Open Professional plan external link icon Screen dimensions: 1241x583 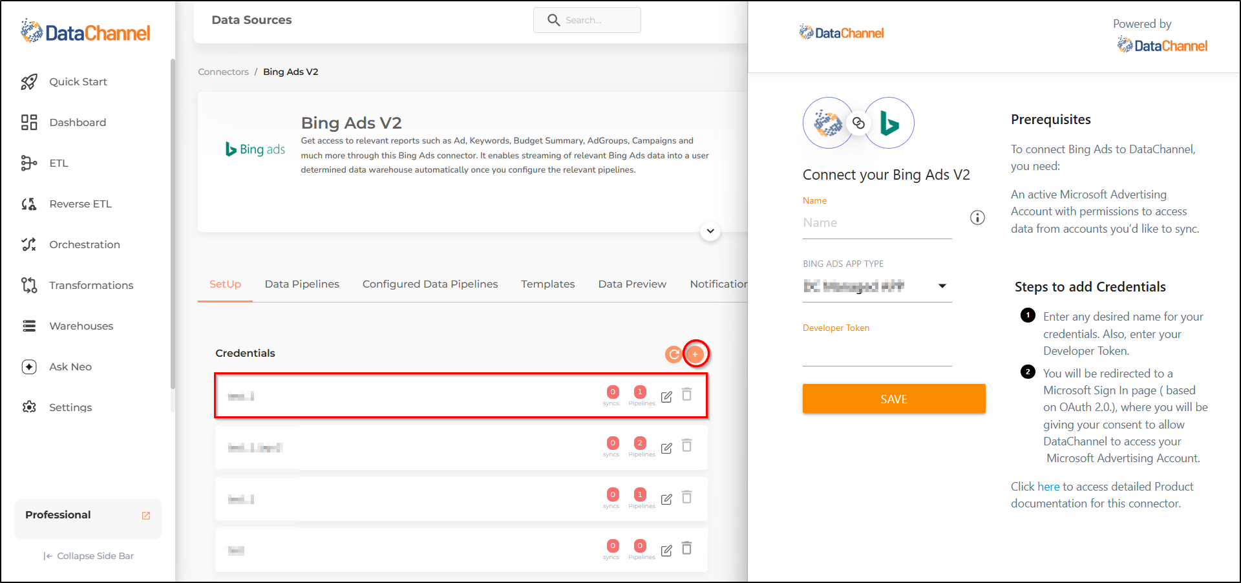point(146,515)
